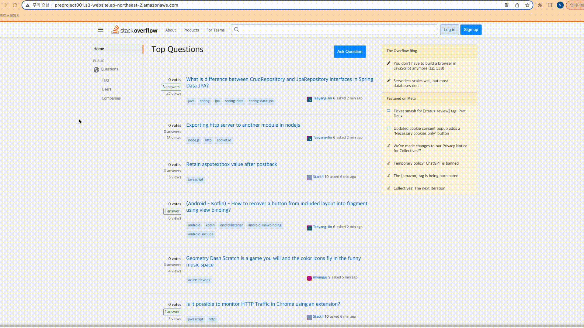The height and width of the screenshot is (328, 584).
Task: Click the search magnifier icon
Action: pos(237,30)
